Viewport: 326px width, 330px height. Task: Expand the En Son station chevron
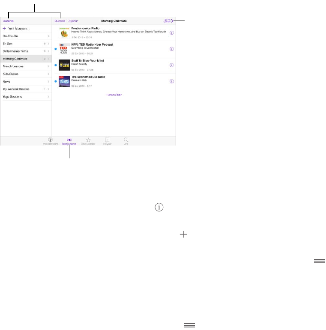coord(48,44)
